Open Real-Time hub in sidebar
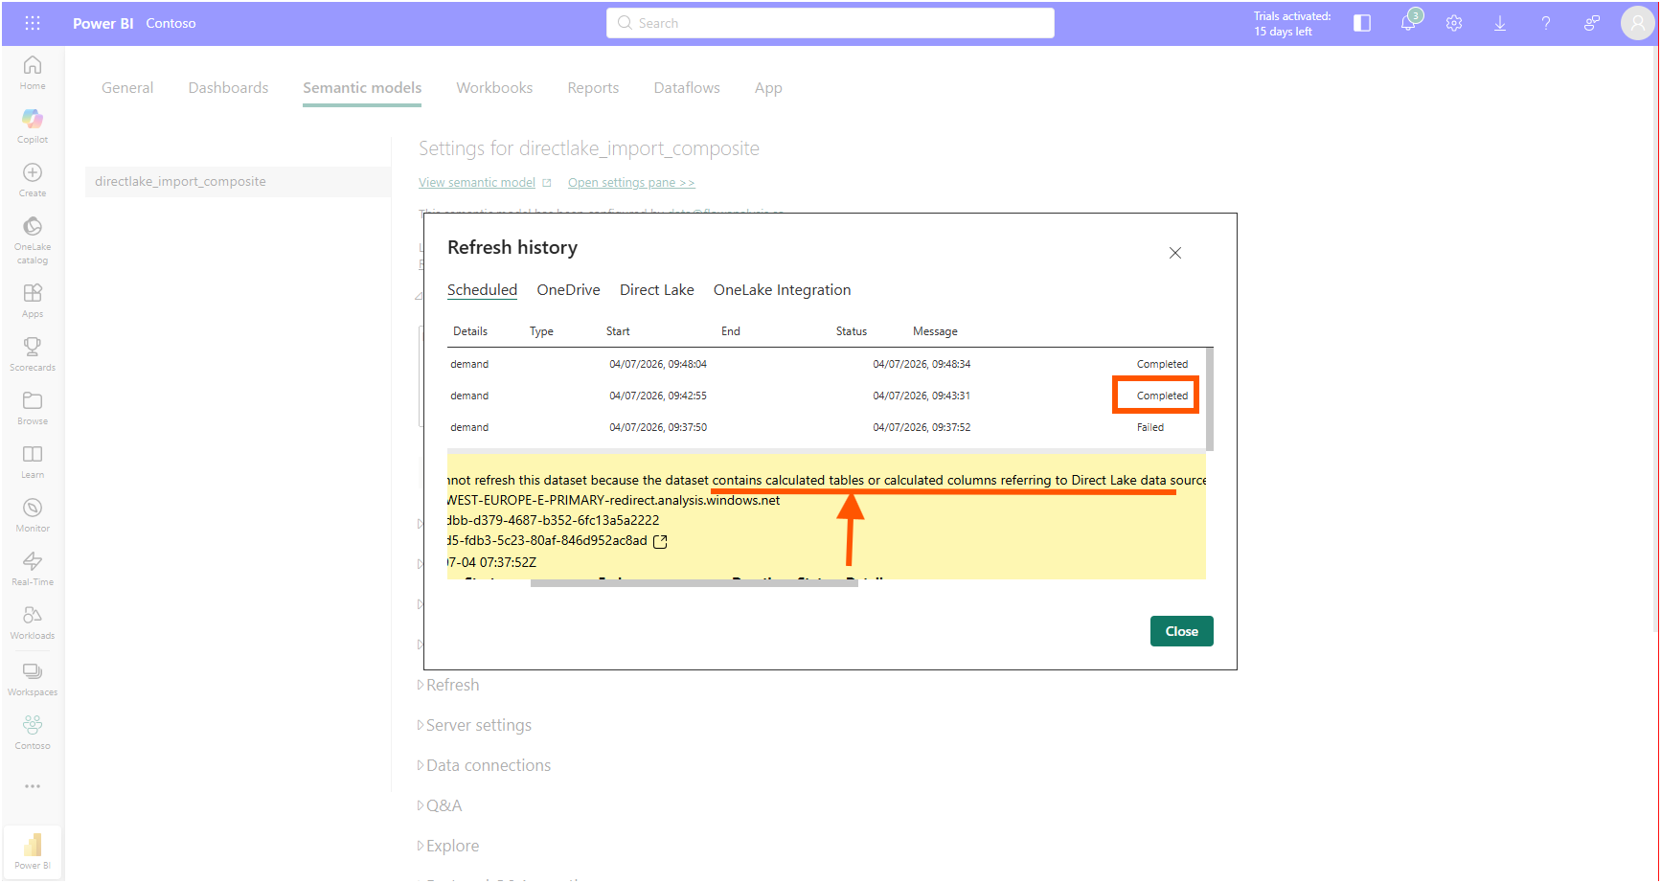The height and width of the screenshot is (883, 1661). [33, 569]
